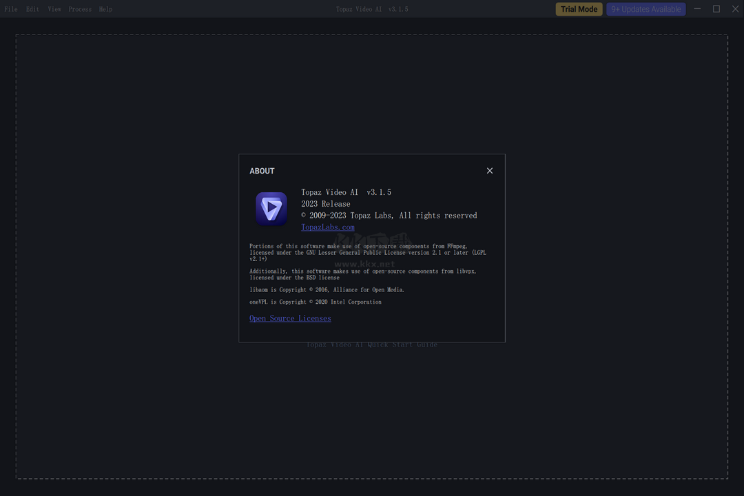The image size is (744, 496).
Task: Minimize the Topaz Video AI window
Action: point(697,9)
